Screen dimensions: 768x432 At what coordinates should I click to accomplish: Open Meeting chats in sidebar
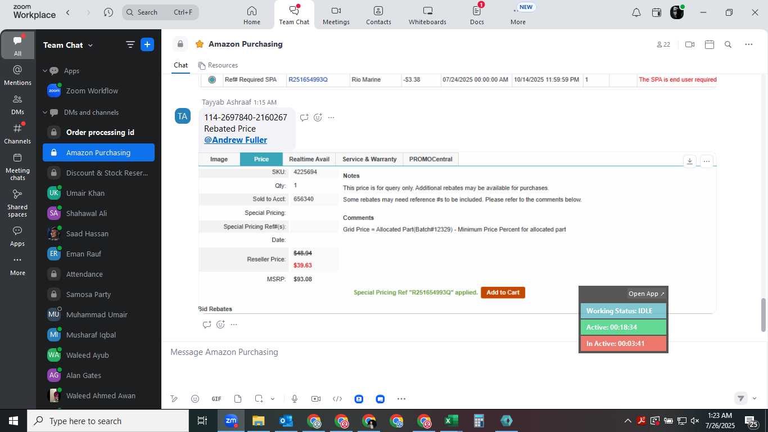[17, 166]
